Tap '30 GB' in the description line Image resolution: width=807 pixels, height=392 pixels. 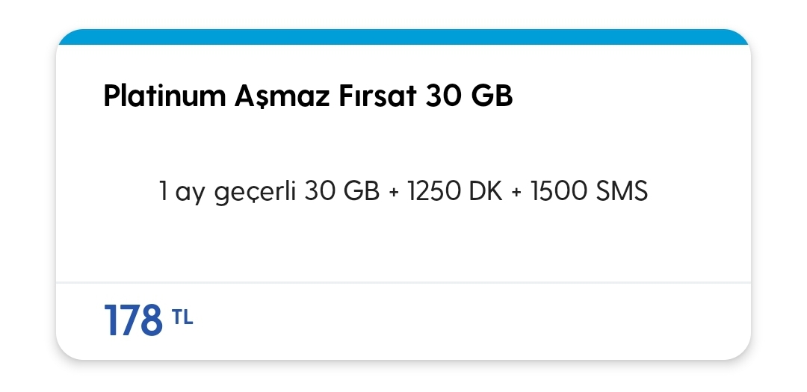(x=341, y=191)
